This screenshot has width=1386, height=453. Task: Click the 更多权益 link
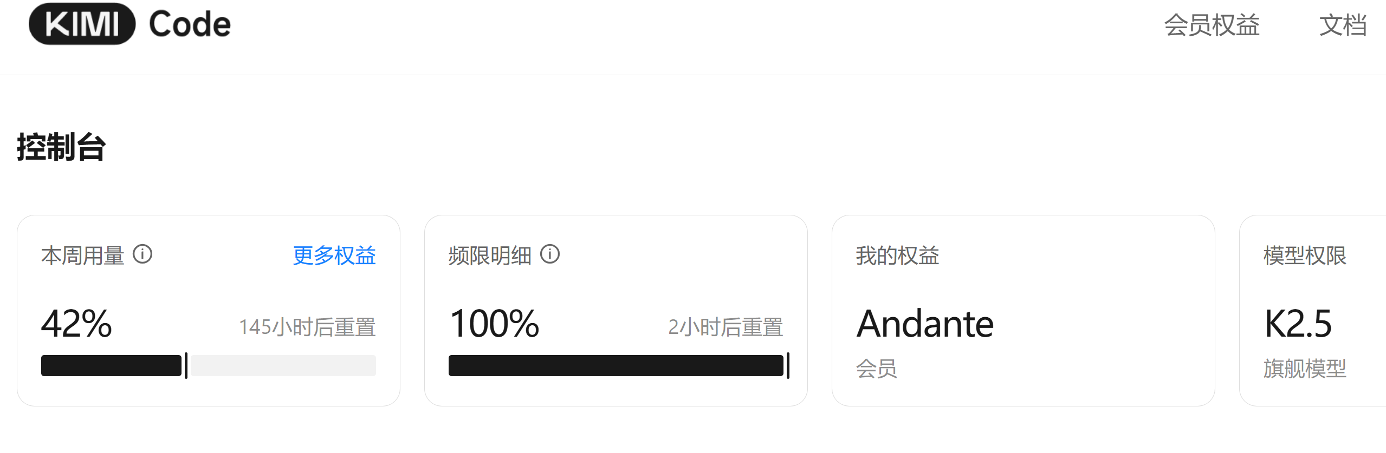tap(334, 255)
